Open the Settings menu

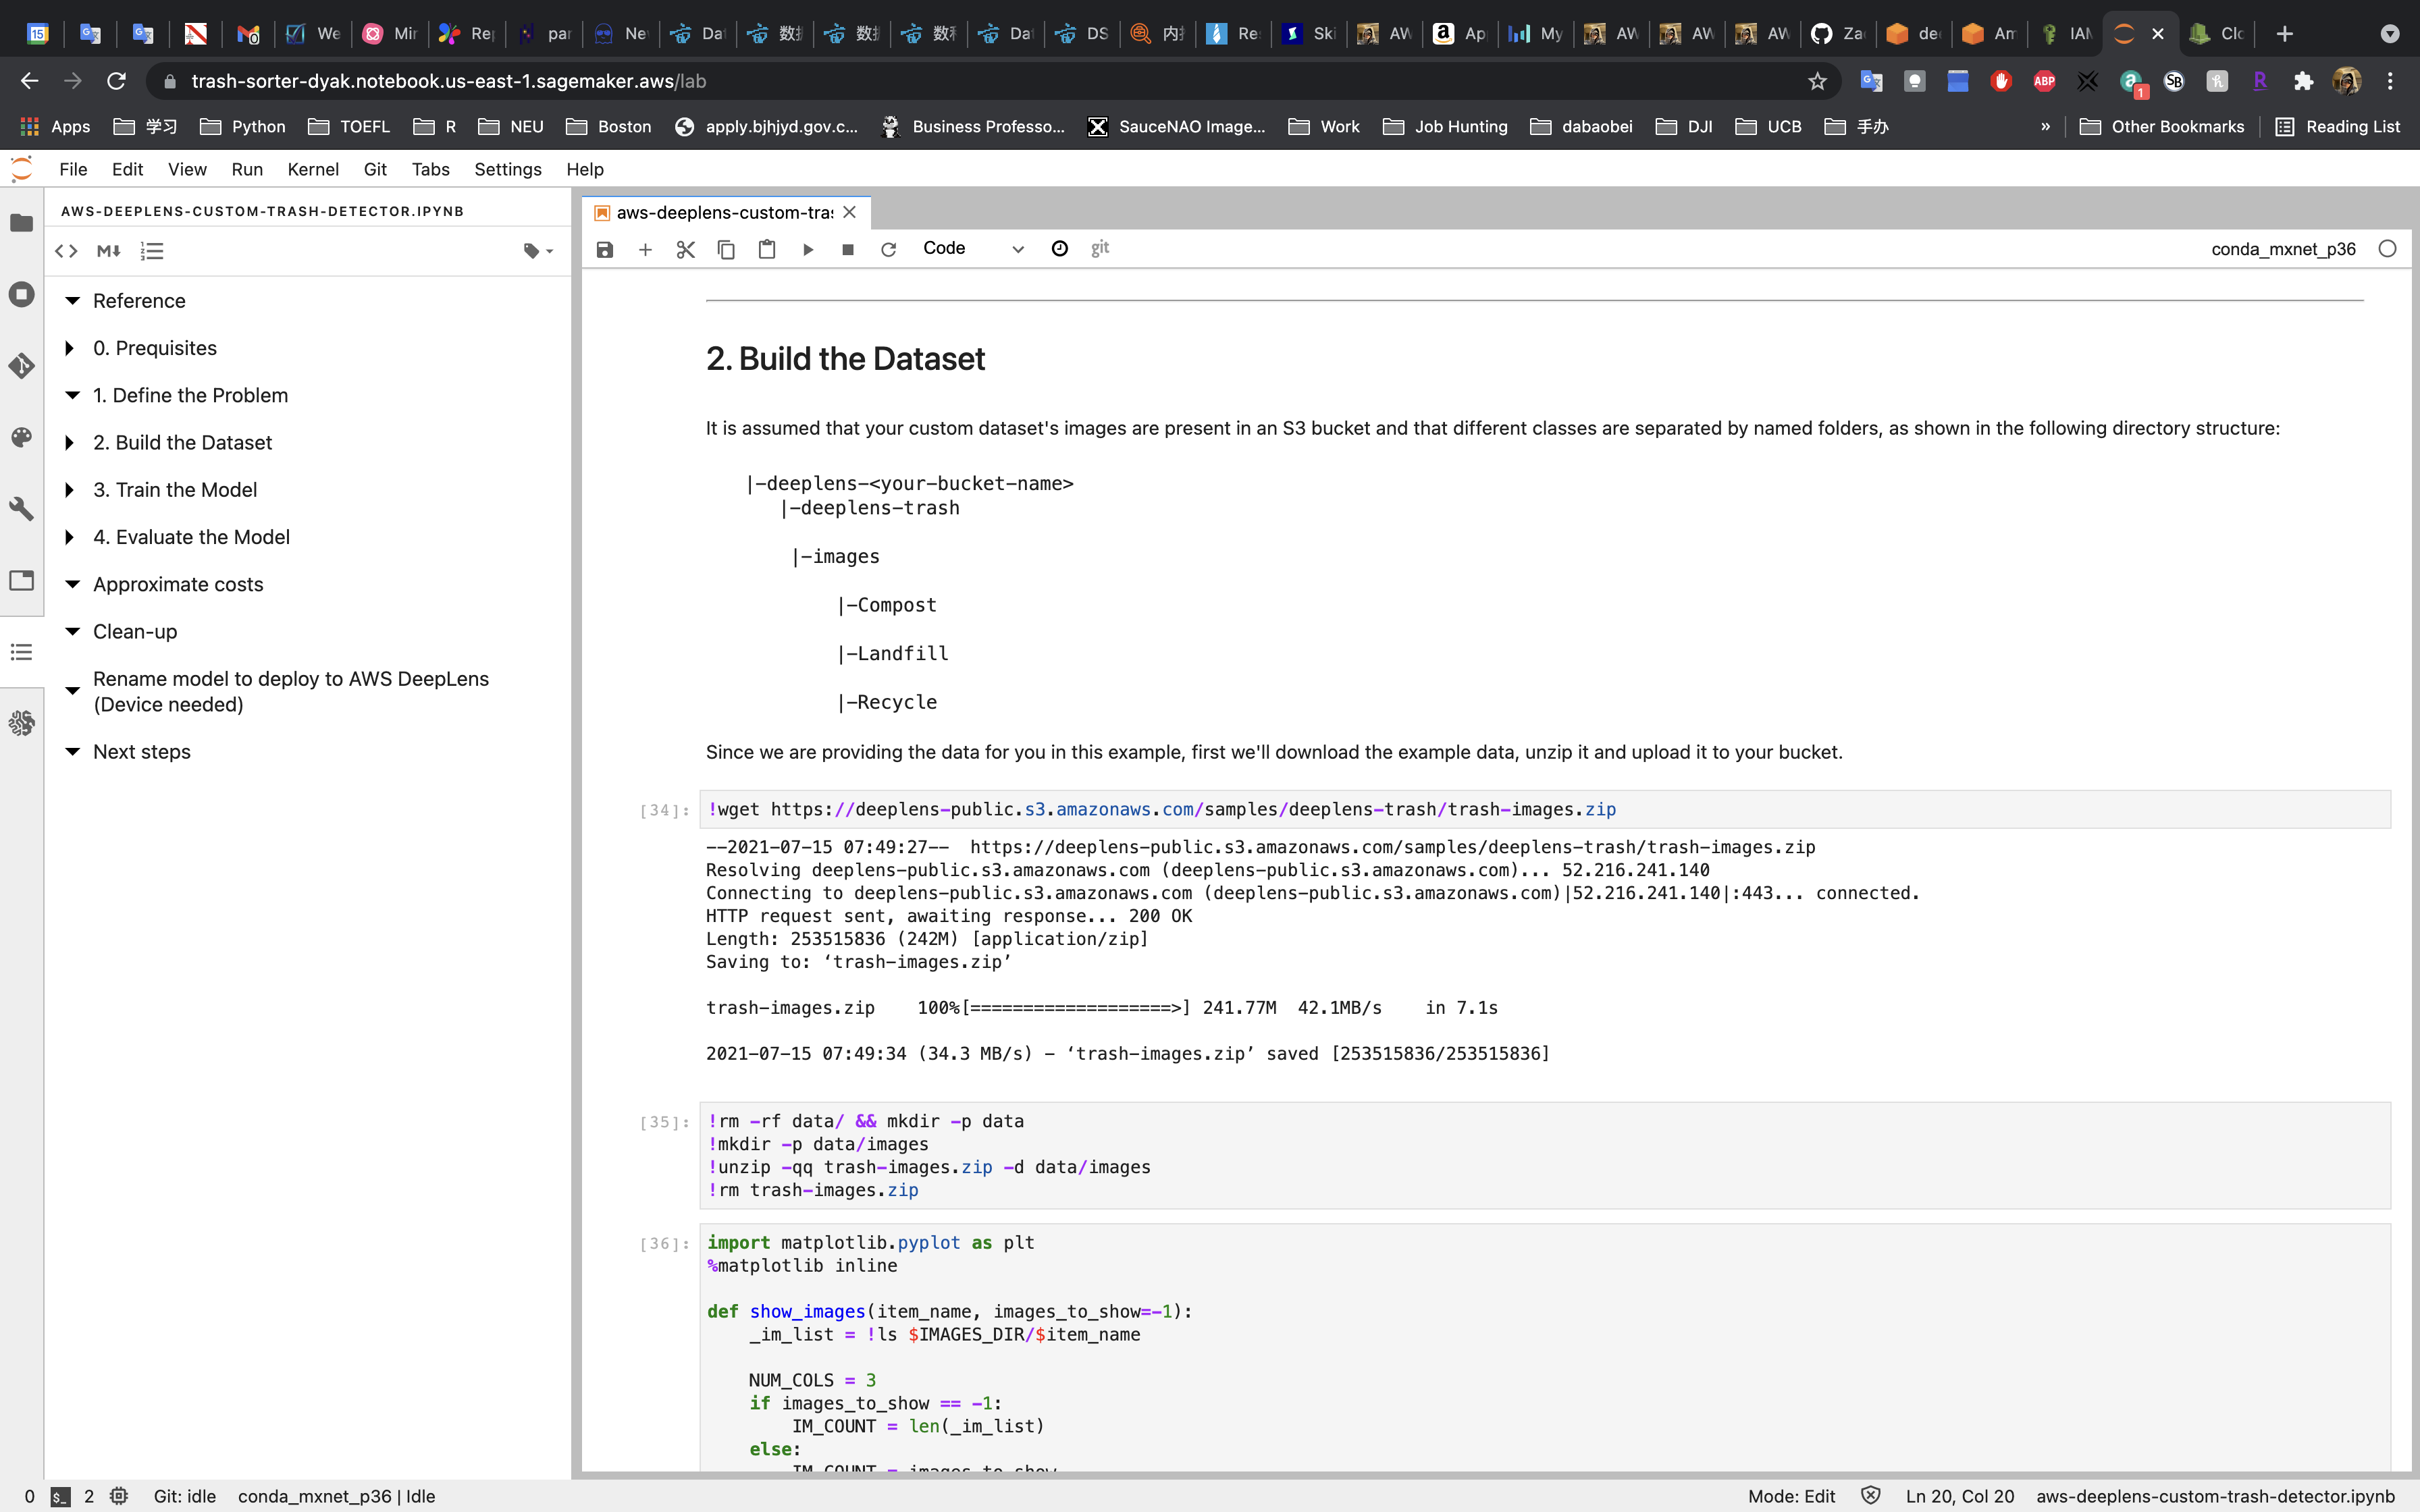click(507, 169)
